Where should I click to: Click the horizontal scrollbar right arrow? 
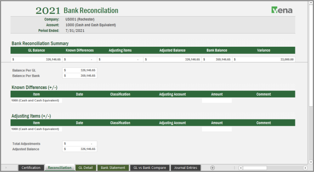click(x=305, y=168)
